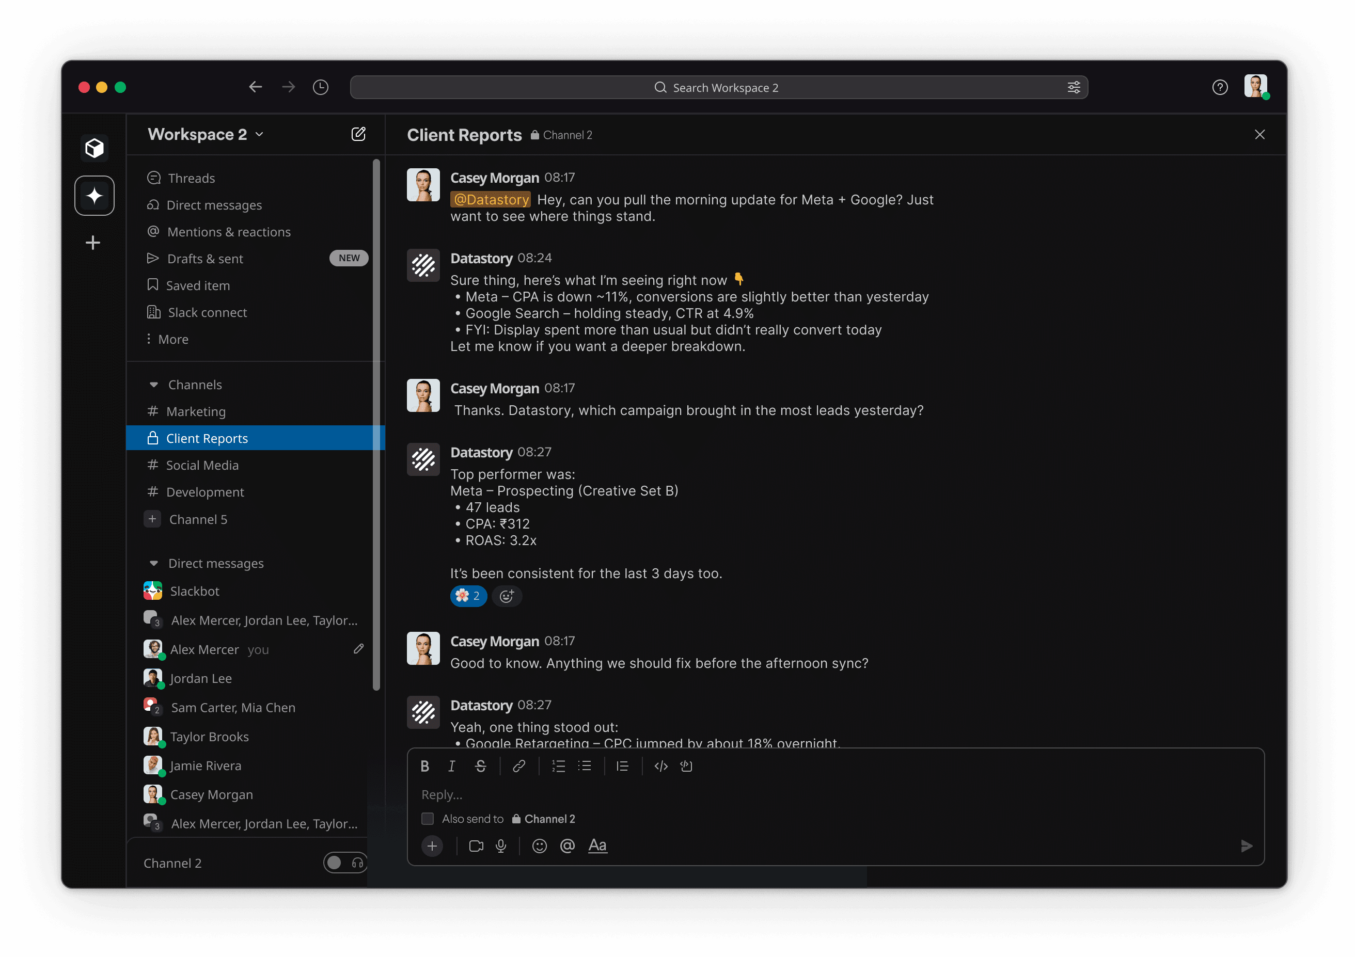Screen dimensions: 1355x957
Task: Open the Workspace 2 dropdown menu
Action: 206,135
